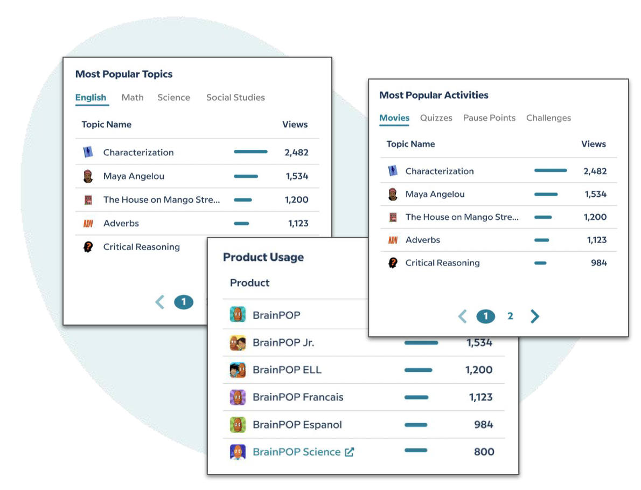The height and width of the screenshot is (490, 641).
Task: Click the BrainPOP Jr. product icon
Action: 238,343
